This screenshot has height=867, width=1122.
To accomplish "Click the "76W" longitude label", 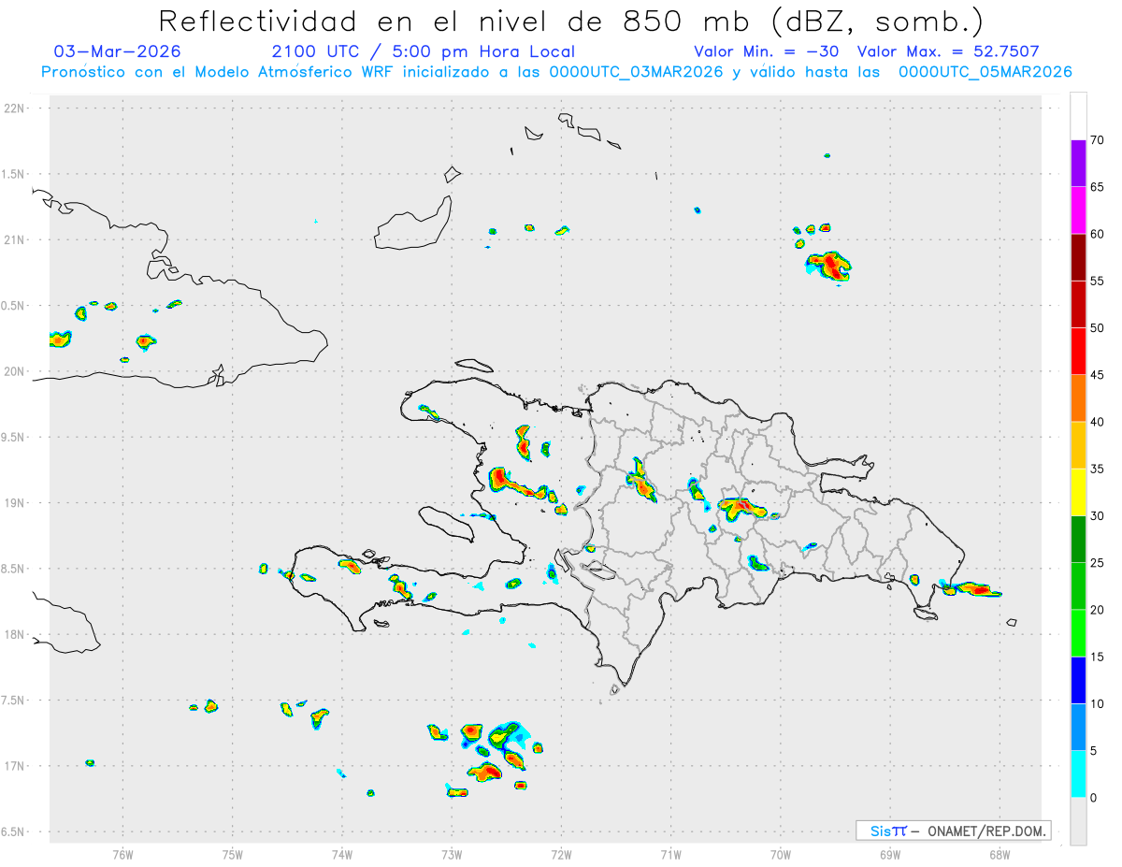I will [x=122, y=854].
